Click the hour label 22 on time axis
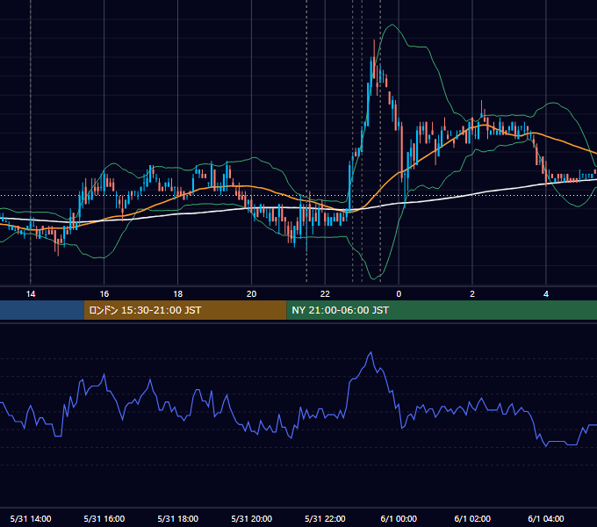Viewport: 597px width, 527px height. tap(325, 294)
